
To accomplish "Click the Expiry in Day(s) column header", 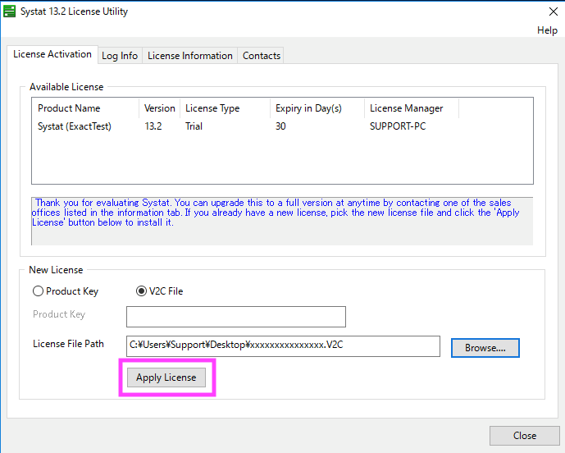I will pyautogui.click(x=308, y=108).
